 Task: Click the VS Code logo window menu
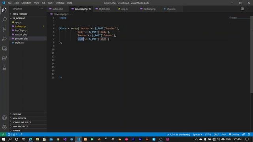pos(4,3)
